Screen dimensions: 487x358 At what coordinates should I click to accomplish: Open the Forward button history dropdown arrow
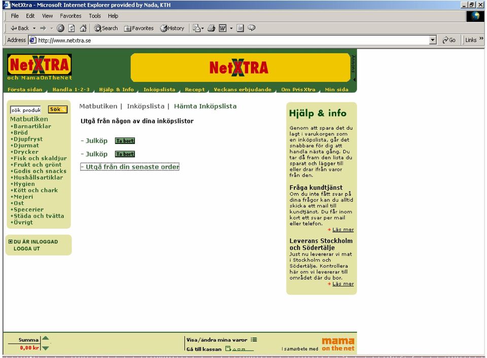(x=52, y=28)
